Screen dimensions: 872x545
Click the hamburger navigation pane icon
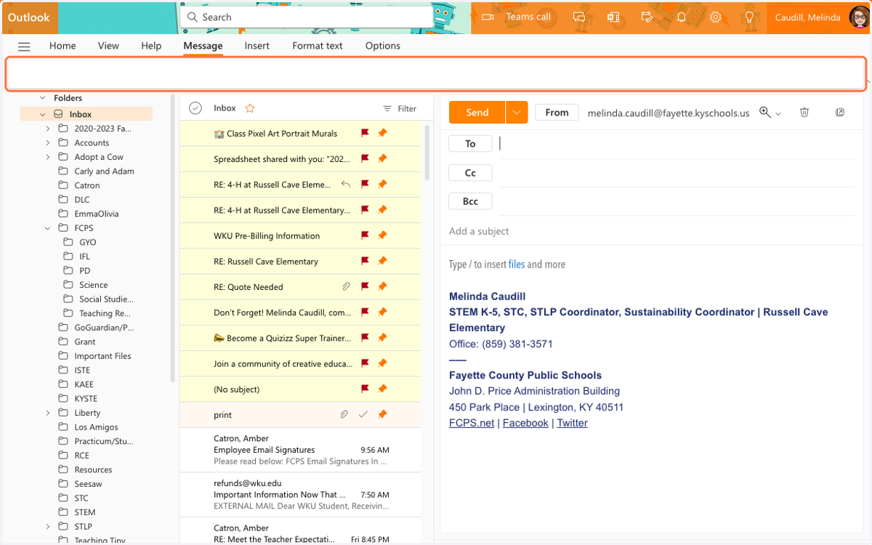tap(24, 46)
